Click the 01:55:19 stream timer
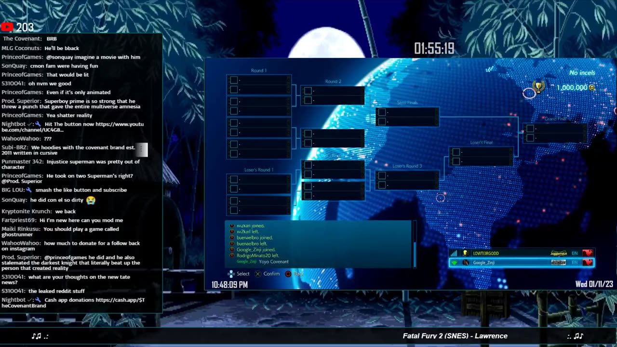Viewport: 617px width, 347px height. pos(434,49)
